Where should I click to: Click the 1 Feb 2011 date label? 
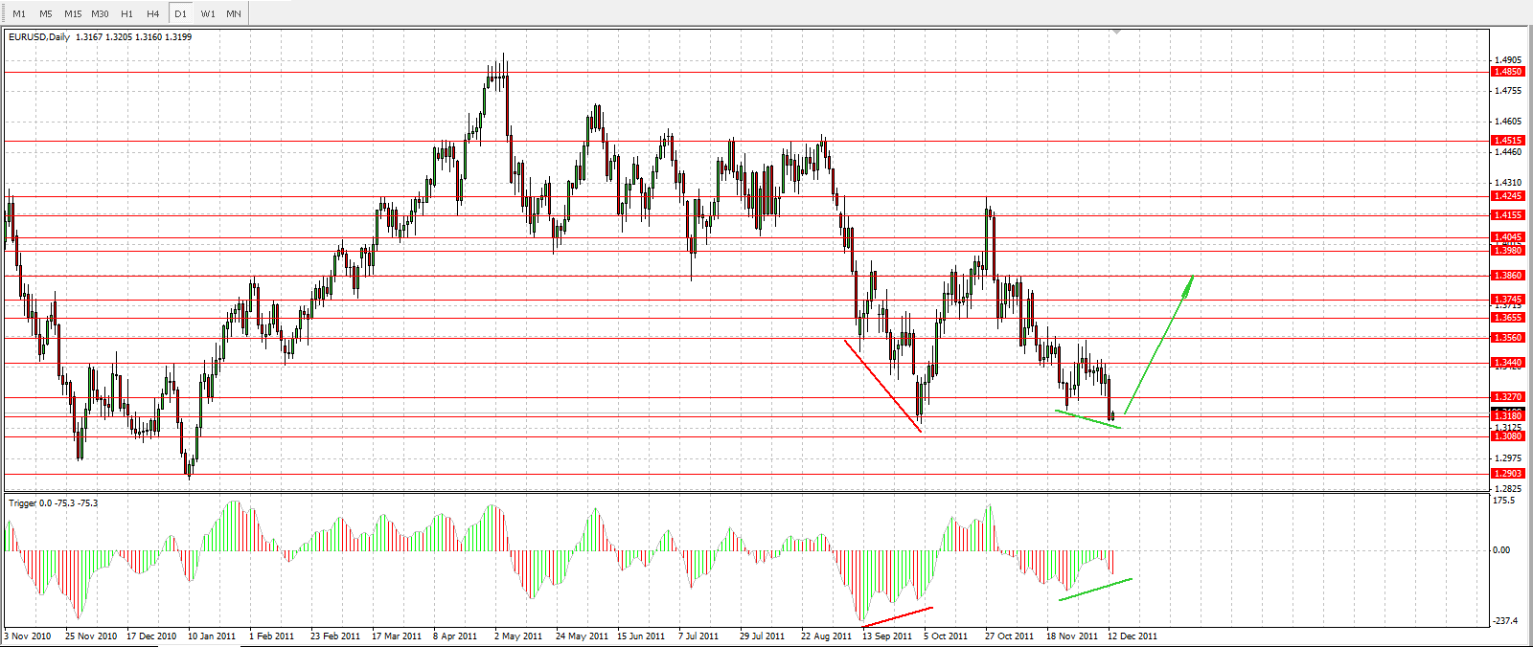tap(272, 636)
